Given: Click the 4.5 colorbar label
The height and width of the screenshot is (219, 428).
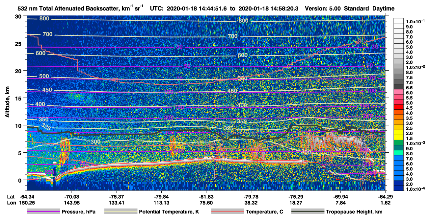Looking at the screenshot, I should (x=410, y=108).
